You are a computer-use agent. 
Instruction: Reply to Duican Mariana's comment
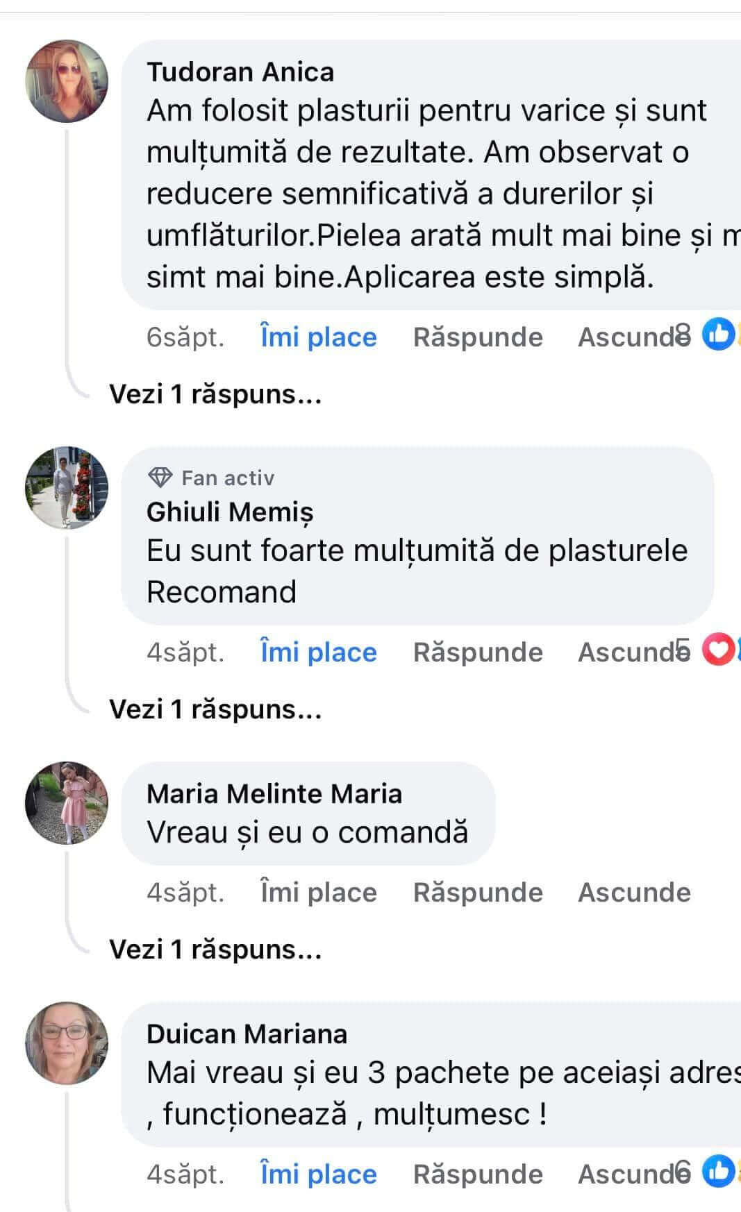478,1175
